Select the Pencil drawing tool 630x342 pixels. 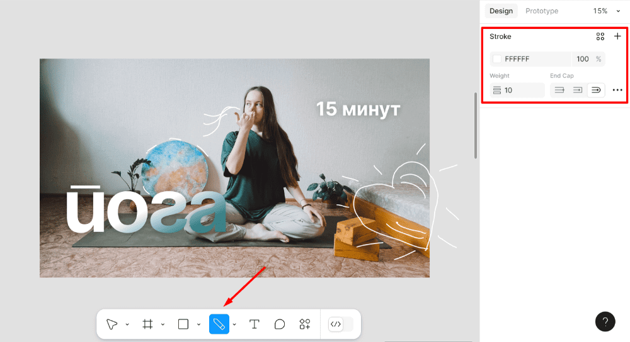pyautogui.click(x=219, y=324)
